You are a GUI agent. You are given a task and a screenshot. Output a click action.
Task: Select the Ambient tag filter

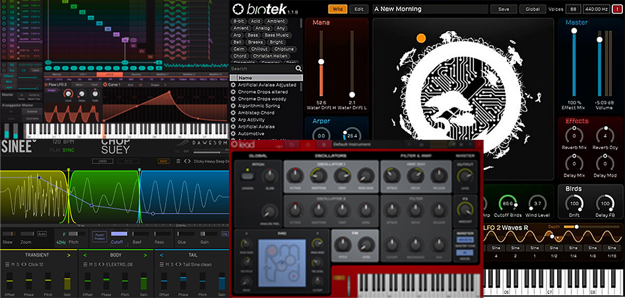click(277, 21)
